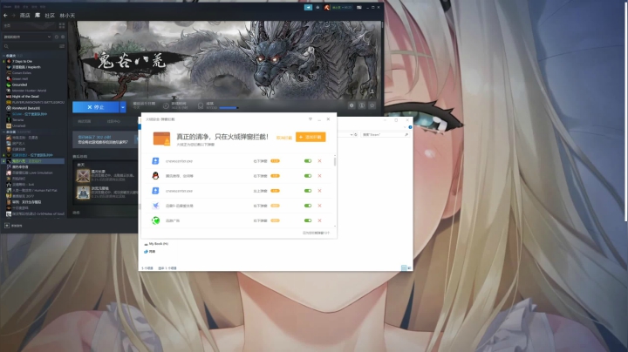628x352 pixels.
Task: Open Steam notifications bell icon
Action: 317,7
